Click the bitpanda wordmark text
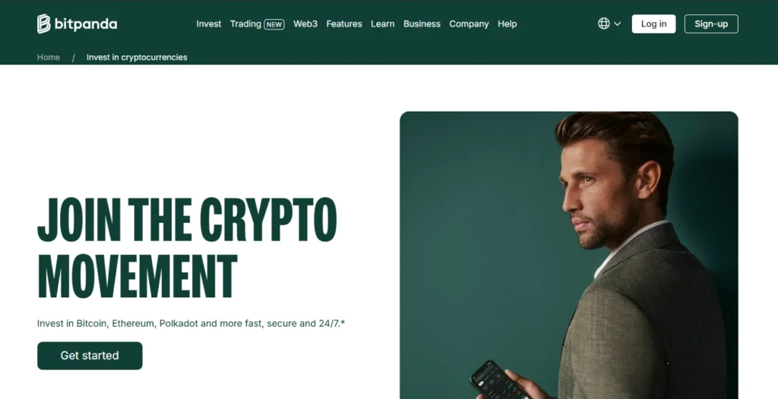 point(86,24)
